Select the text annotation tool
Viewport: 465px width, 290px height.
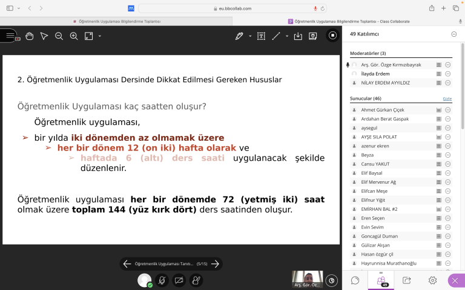261,36
